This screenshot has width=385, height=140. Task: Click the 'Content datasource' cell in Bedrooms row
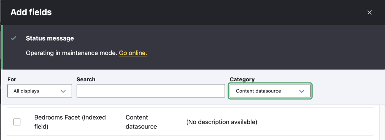[141, 122]
